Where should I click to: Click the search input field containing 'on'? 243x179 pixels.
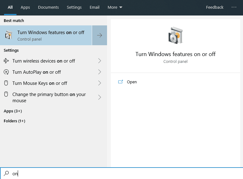click(x=121, y=173)
